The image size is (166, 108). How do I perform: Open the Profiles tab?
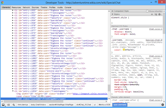[x=52, y=7]
